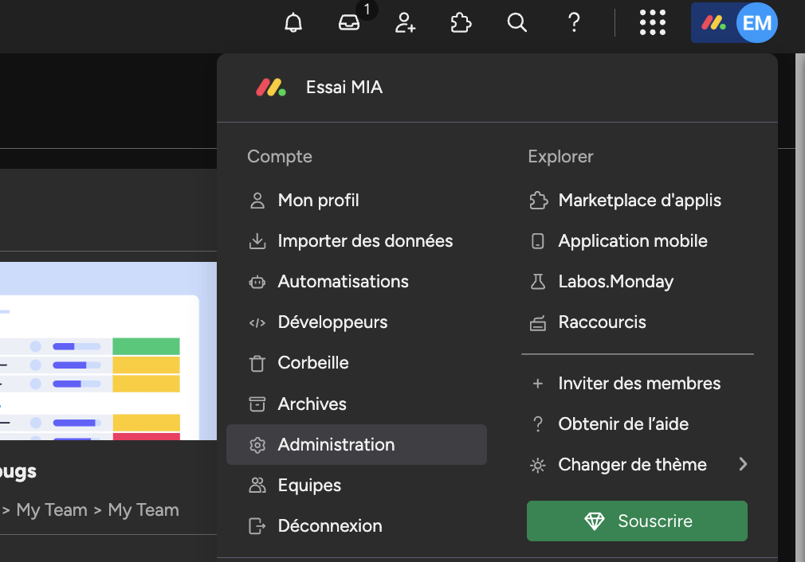Click the logout icon beside Déconnexion
Viewport: 805px width, 562px height.
(x=257, y=526)
